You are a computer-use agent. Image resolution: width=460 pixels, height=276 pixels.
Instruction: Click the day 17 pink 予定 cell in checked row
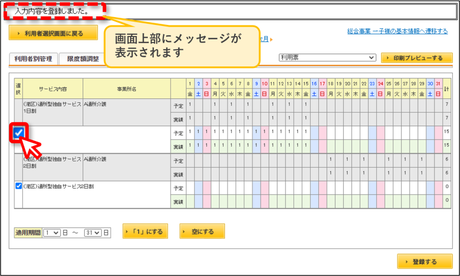point(322,133)
